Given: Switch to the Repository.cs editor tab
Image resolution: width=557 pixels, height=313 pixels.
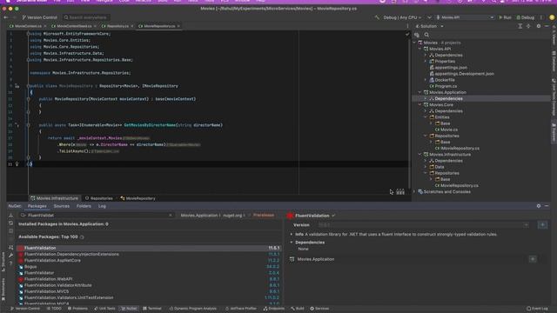Looking at the screenshot, I should [x=117, y=26].
